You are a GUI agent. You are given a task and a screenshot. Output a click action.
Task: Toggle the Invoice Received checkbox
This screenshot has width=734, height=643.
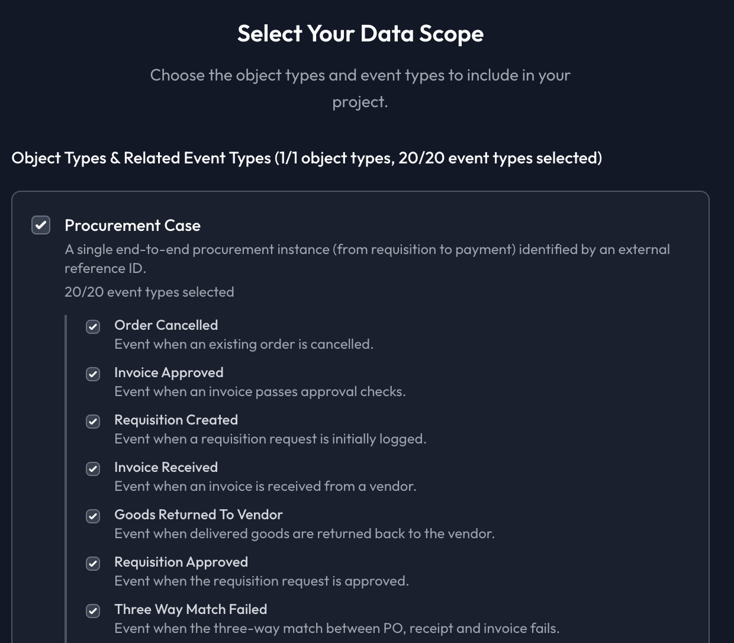tap(93, 469)
